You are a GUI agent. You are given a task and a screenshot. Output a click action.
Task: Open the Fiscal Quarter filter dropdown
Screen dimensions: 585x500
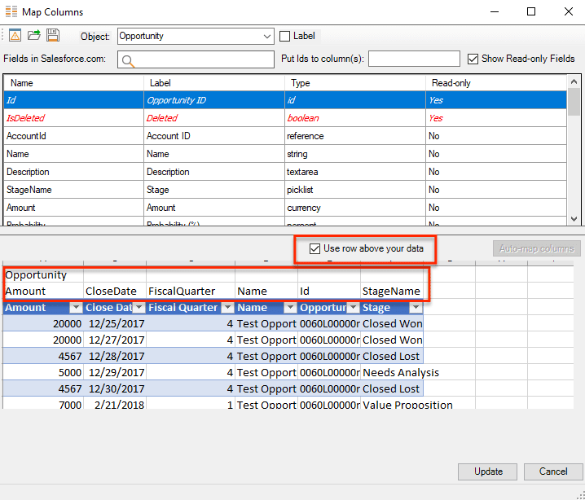click(x=227, y=308)
